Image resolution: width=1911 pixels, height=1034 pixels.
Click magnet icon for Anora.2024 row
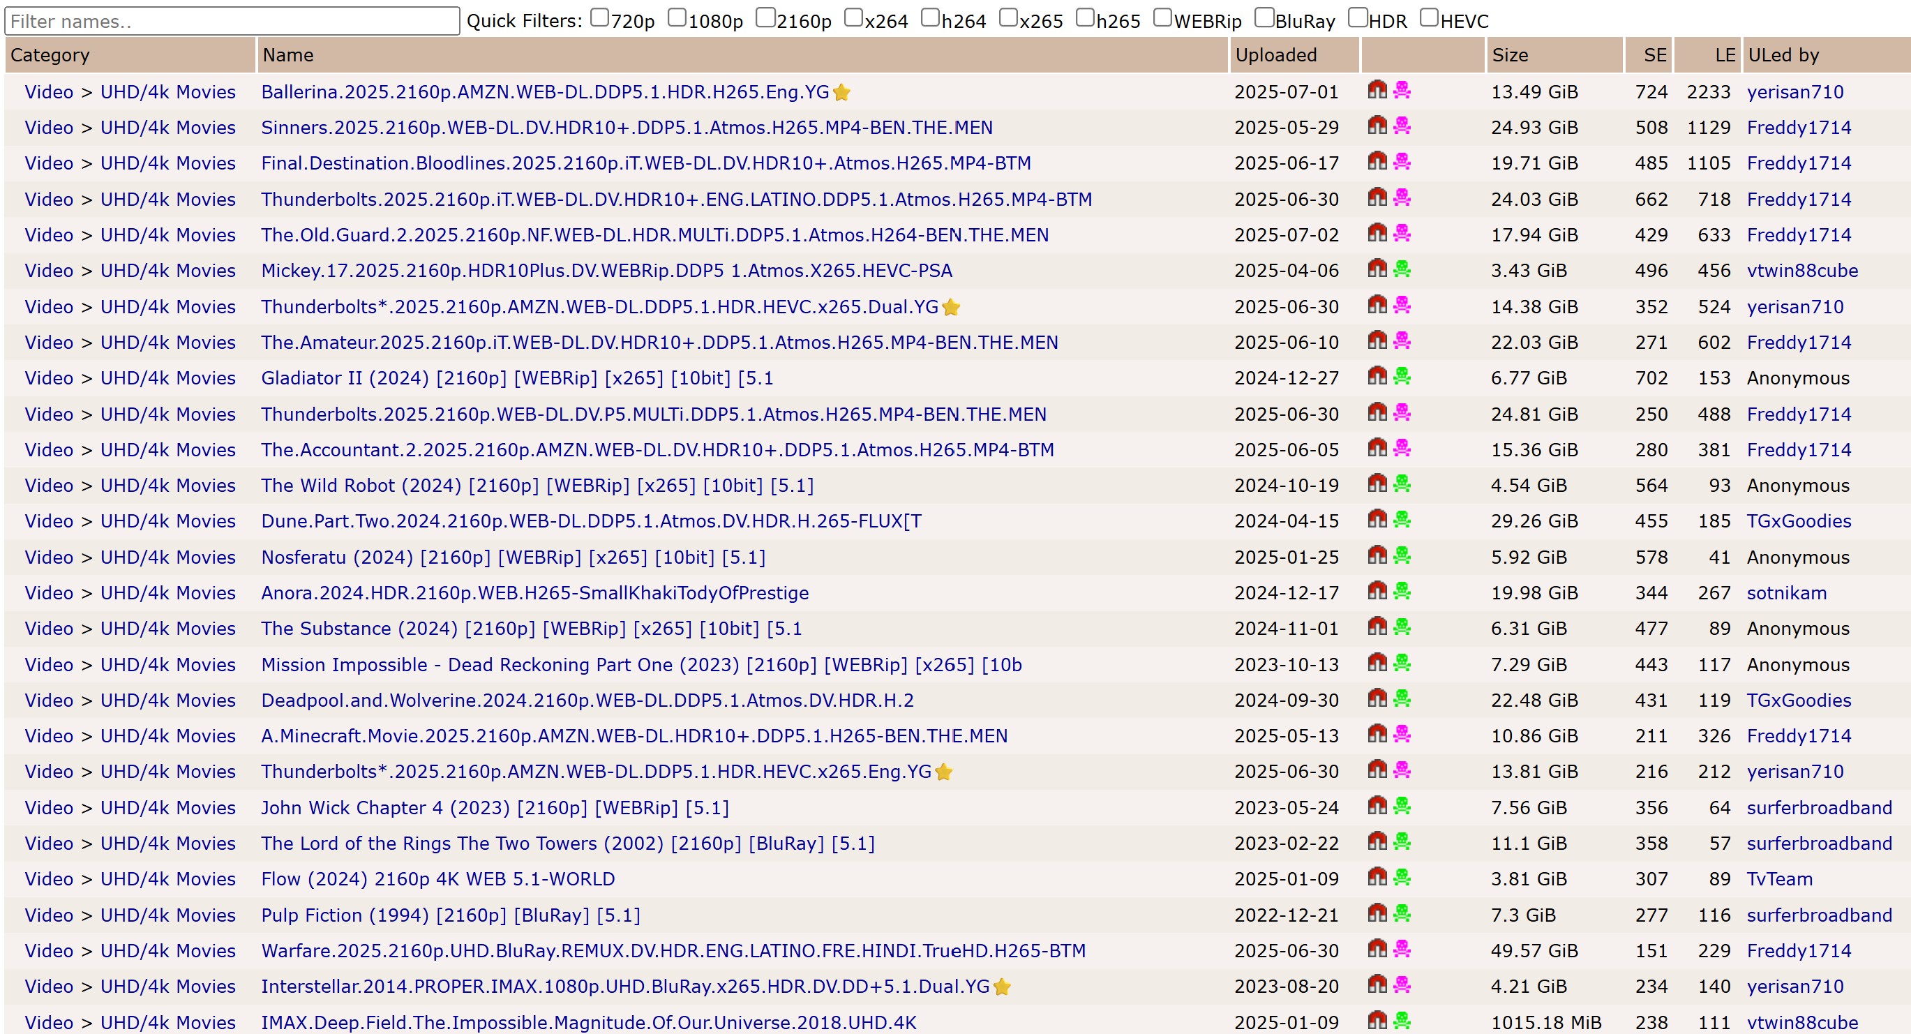pyautogui.click(x=1377, y=591)
